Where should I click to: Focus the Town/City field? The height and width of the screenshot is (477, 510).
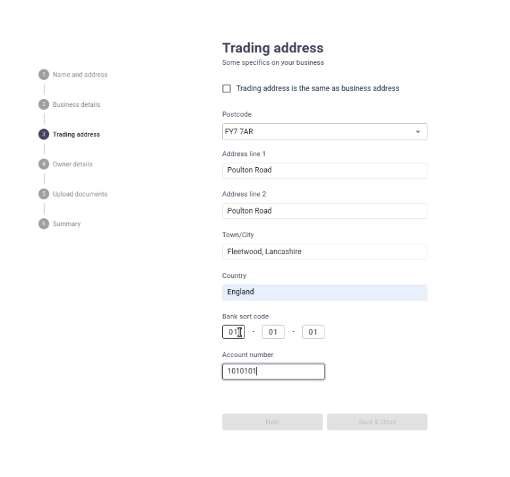point(324,252)
